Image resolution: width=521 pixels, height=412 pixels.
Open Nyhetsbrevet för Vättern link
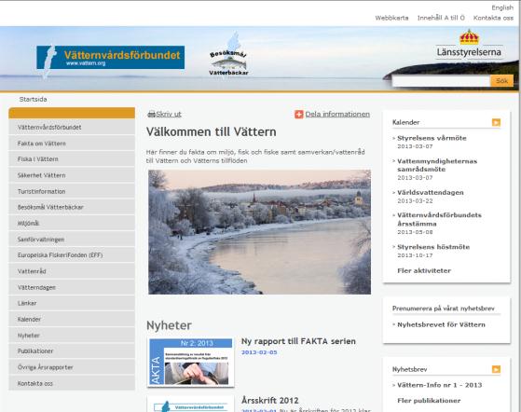[441, 324]
